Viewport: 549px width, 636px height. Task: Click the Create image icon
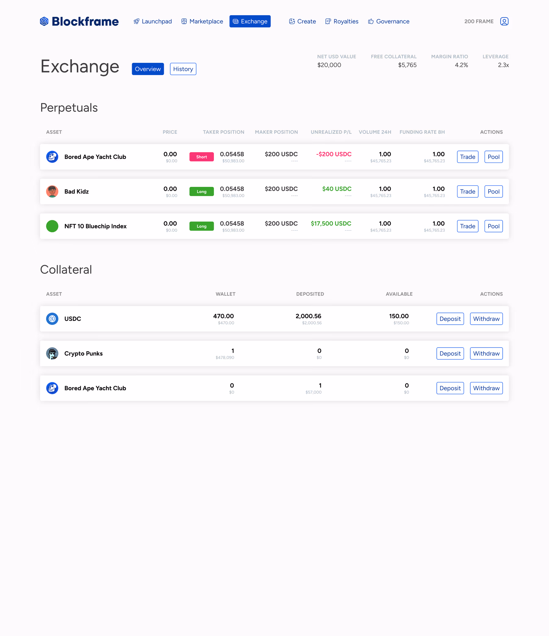(x=292, y=21)
